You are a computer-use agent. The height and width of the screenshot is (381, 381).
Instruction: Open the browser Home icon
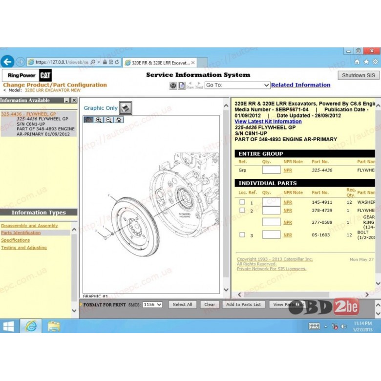357,62
